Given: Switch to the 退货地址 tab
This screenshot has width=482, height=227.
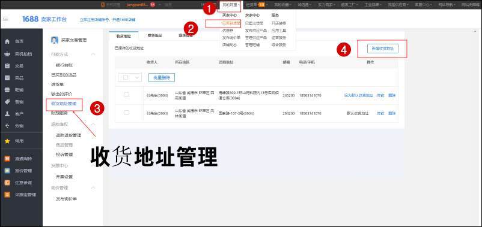Looking at the screenshot, I should tap(186, 35).
